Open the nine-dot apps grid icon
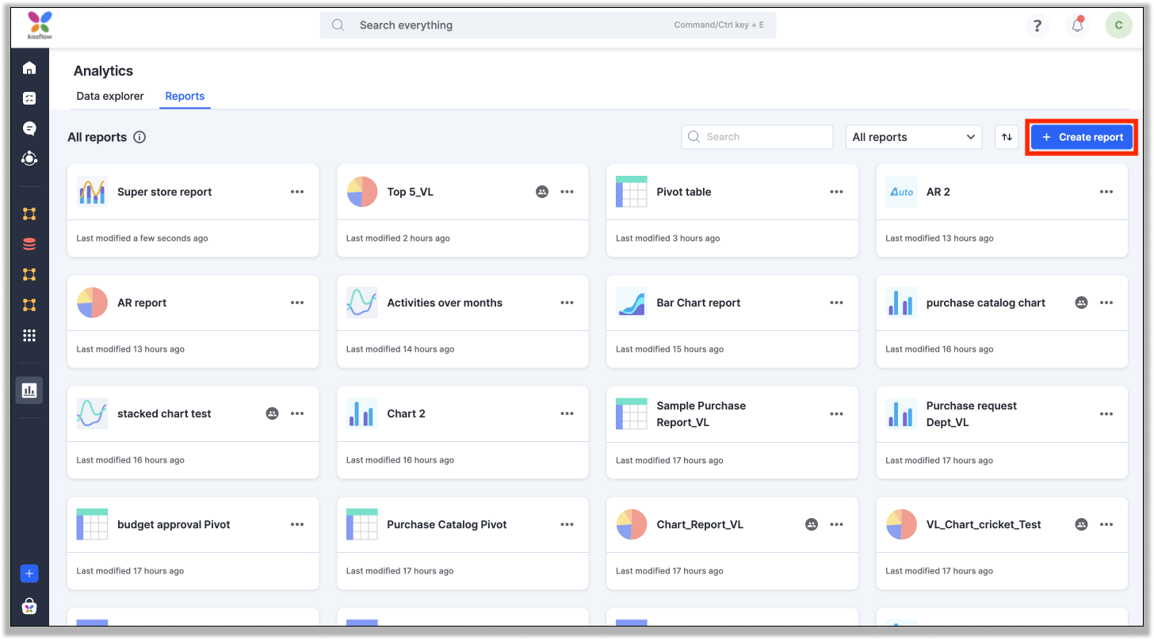 (x=29, y=336)
